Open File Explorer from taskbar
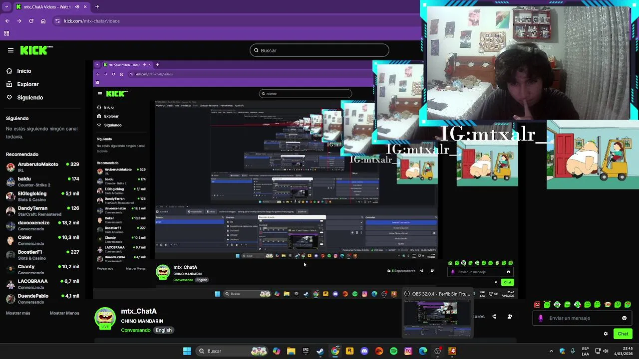 point(291,351)
